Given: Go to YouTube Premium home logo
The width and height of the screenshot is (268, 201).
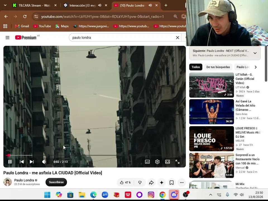Looking at the screenshot, I should point(26,38).
